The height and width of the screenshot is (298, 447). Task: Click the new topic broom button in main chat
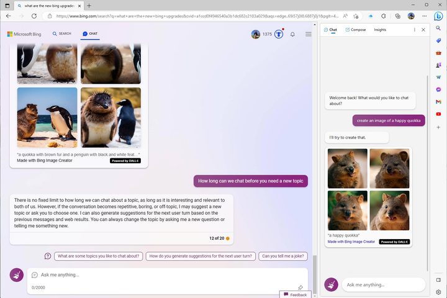(x=17, y=275)
